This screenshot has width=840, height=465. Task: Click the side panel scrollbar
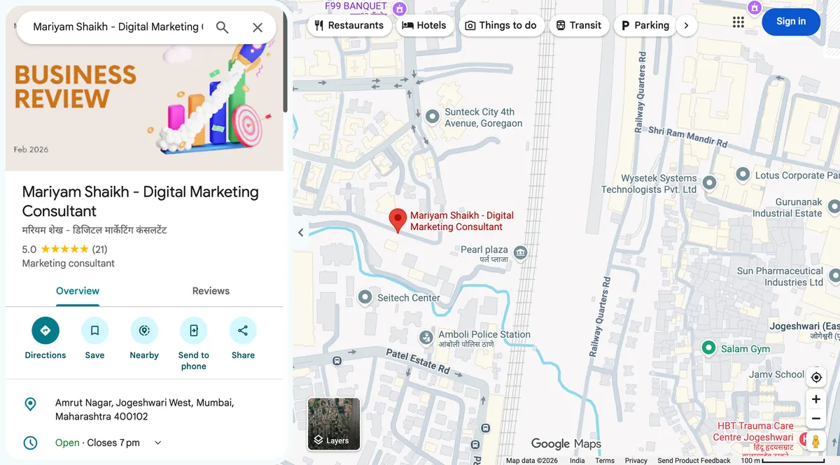point(285,62)
